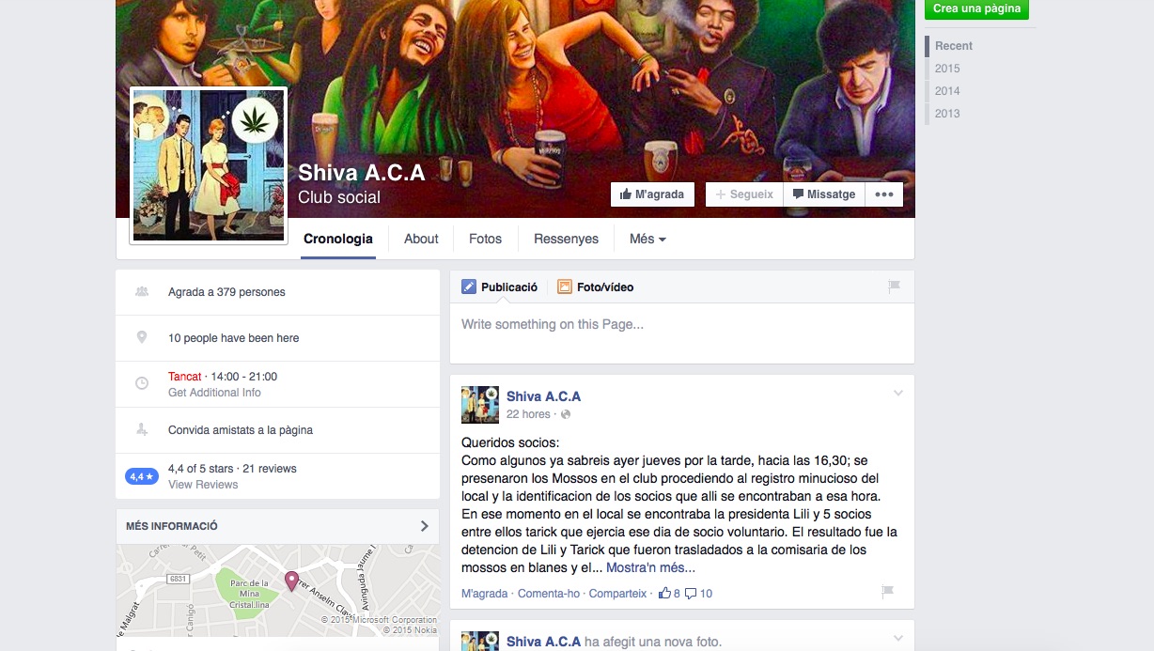Click the location pin icon beside "10 people have been here"
This screenshot has width=1154, height=651.
tap(142, 337)
